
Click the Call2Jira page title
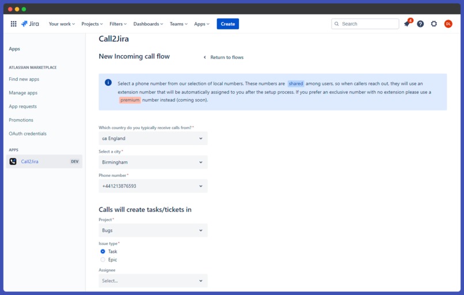click(x=113, y=39)
